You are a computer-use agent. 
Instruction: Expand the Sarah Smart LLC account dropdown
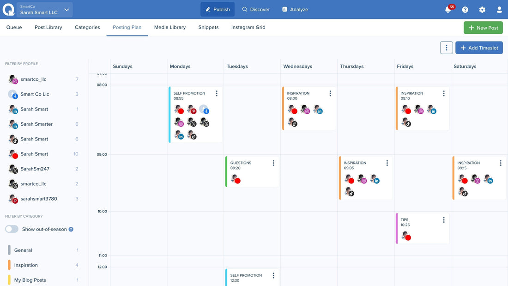[45, 9]
